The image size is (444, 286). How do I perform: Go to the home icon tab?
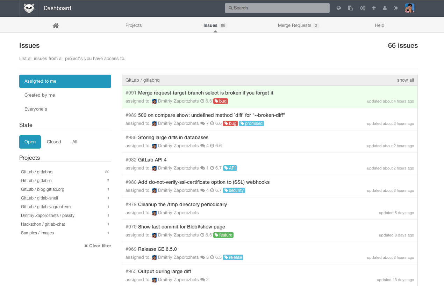coord(56,25)
